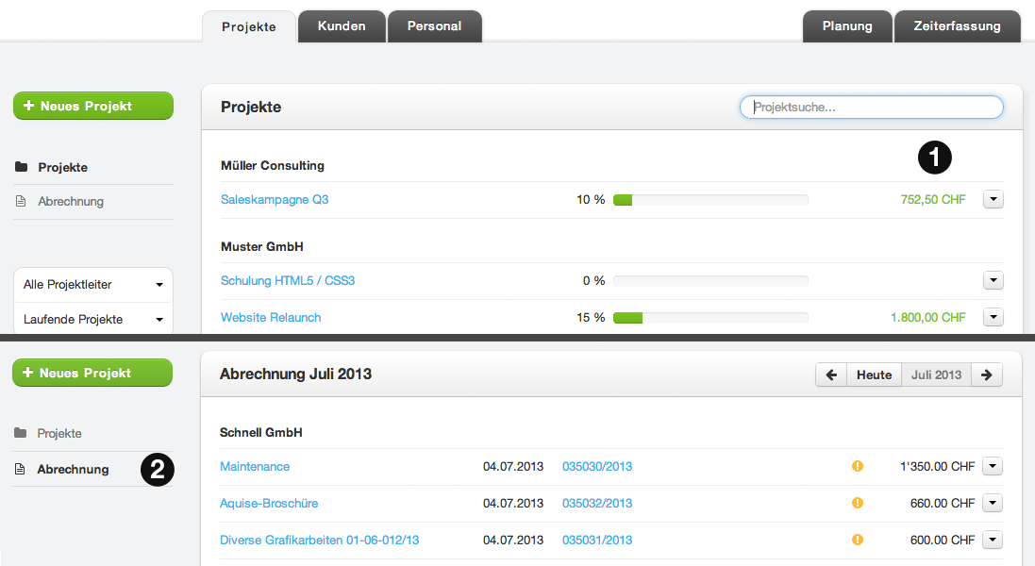Open the Schulung HTML5 / CSS3 project link

point(288,281)
